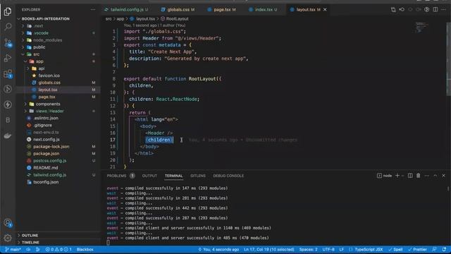Open the Extensions view
This screenshot has height=254, width=451.
pyautogui.click(x=8, y=74)
